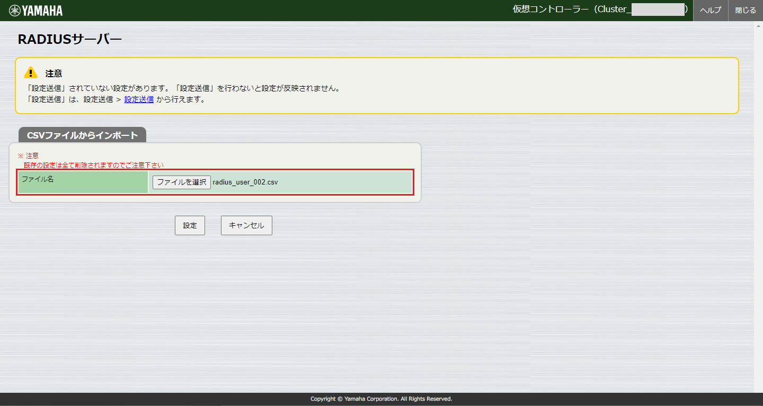763x406 pixels.
Task: Click the Copyright footer text
Action: pos(381,399)
